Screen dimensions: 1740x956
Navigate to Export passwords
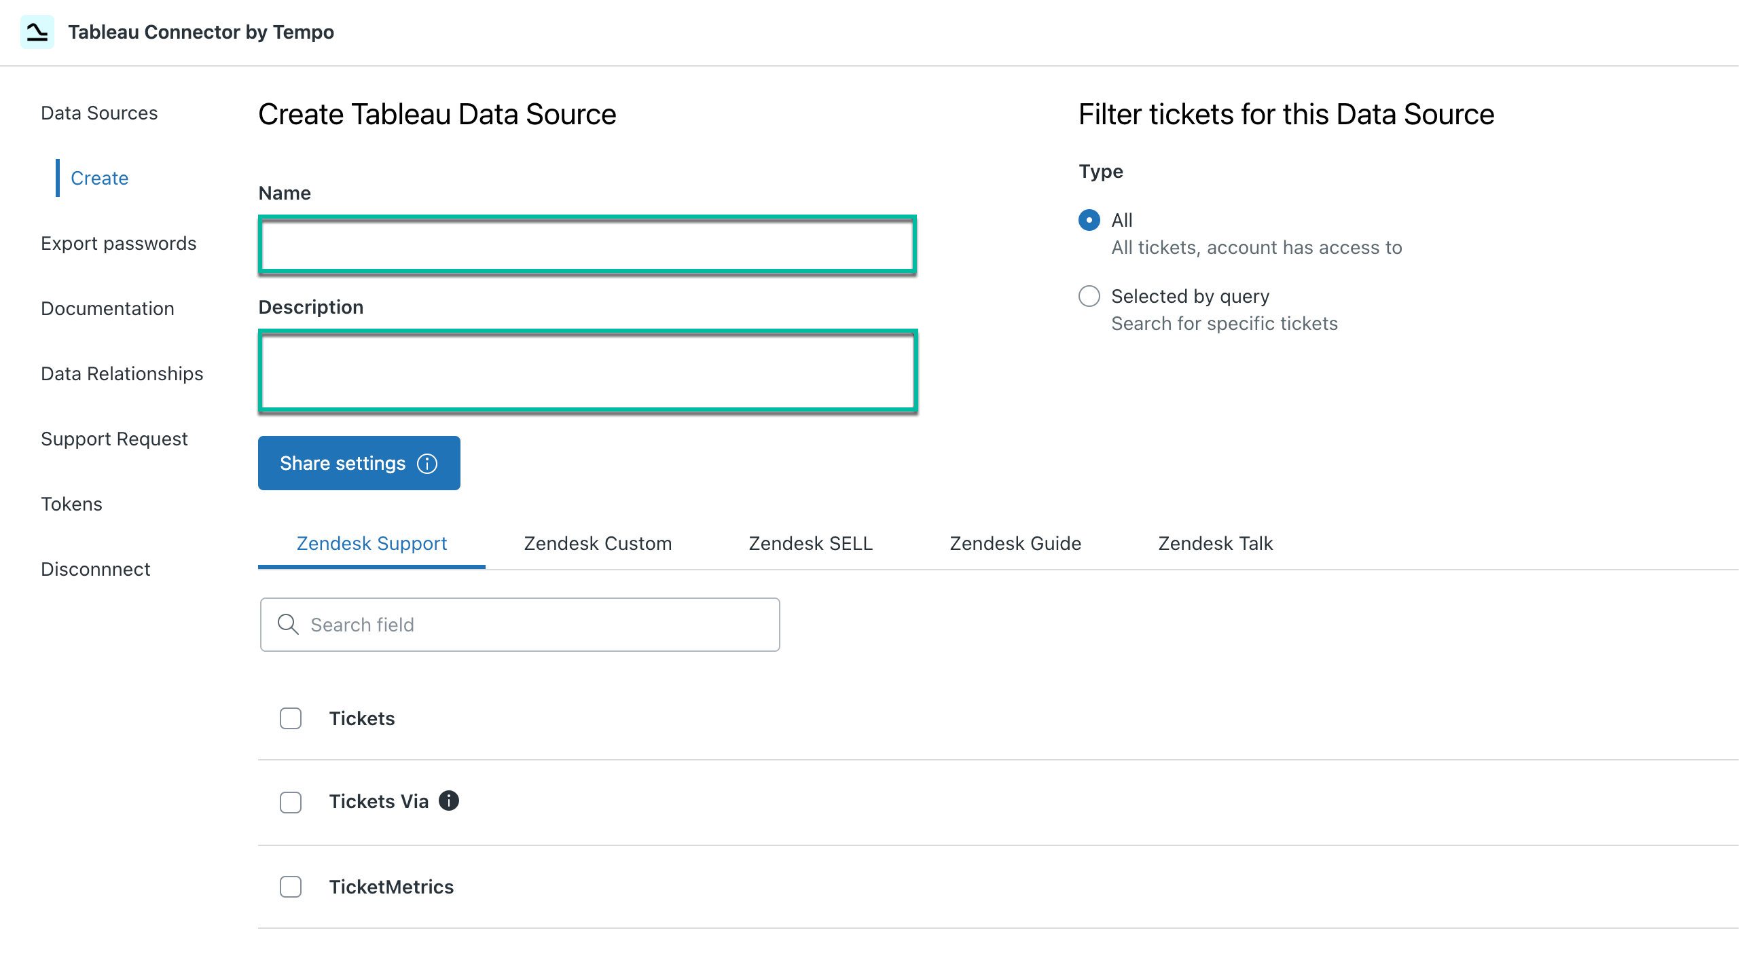[x=119, y=242]
